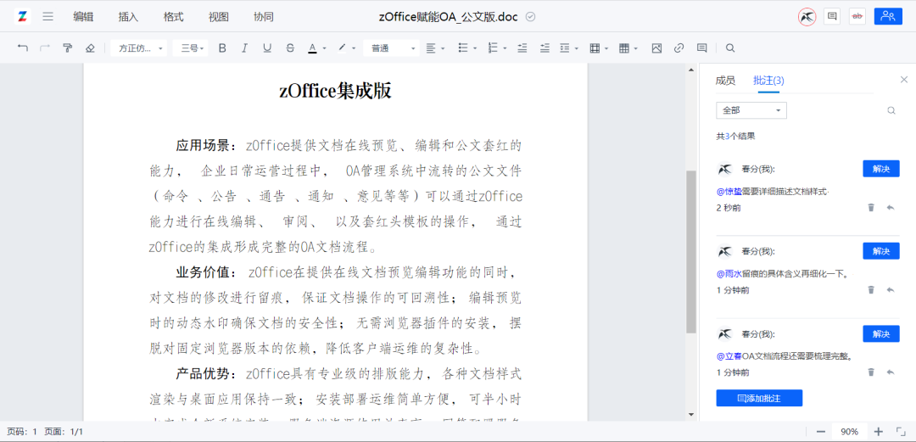
Task: Reply to the comment mentioning @惊蛰
Action: (x=891, y=208)
